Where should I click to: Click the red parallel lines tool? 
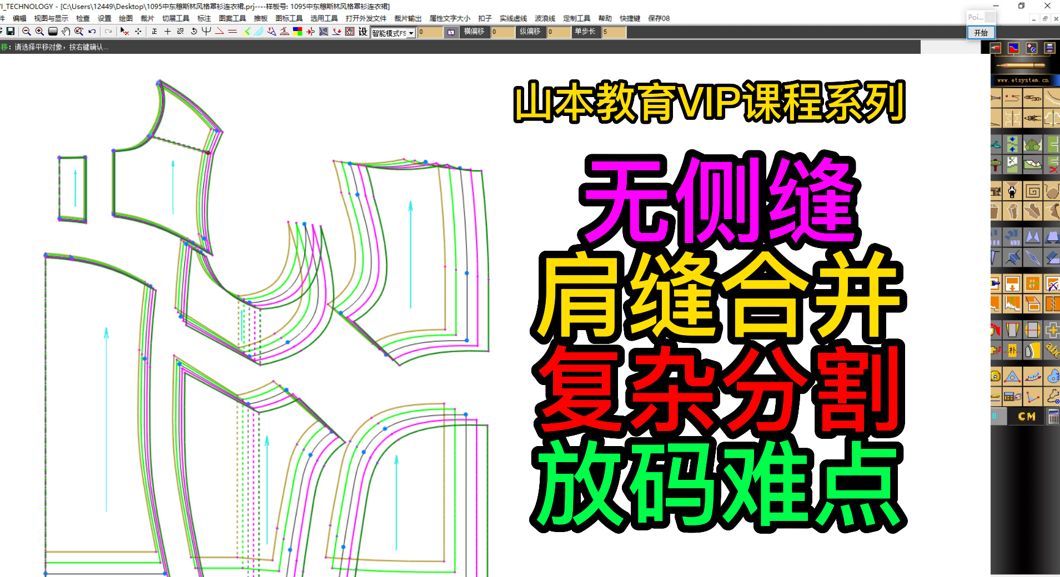coord(233,32)
